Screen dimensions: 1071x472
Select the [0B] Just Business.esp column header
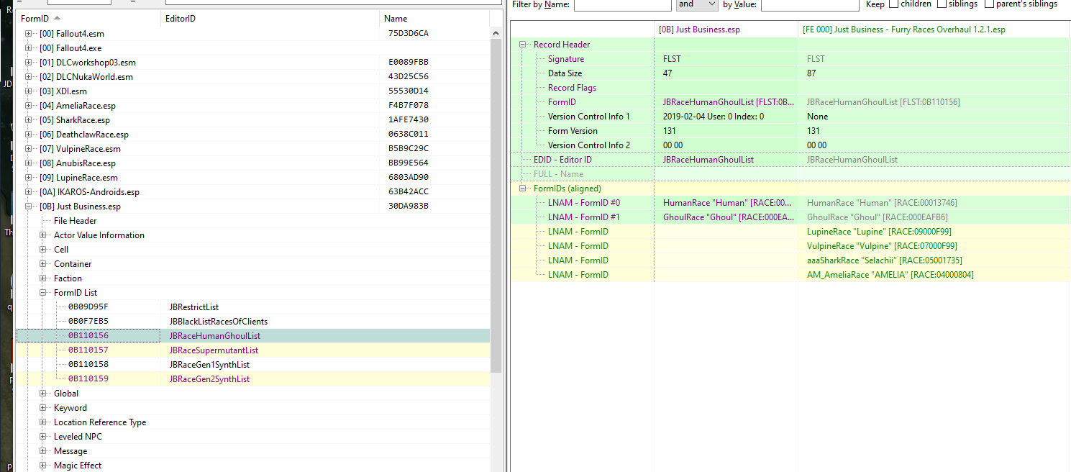[726, 29]
